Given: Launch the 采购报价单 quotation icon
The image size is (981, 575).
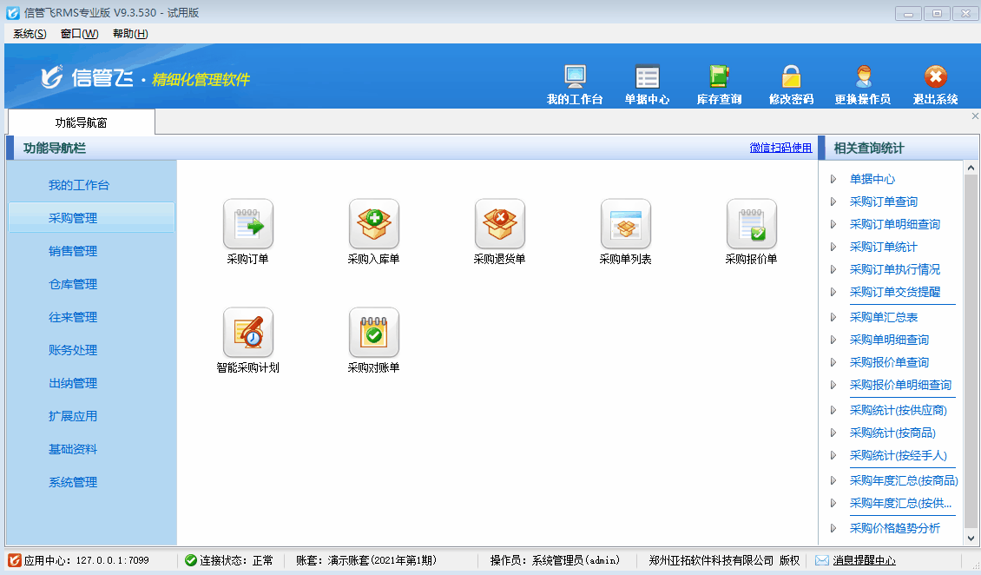Looking at the screenshot, I should pos(752,224).
